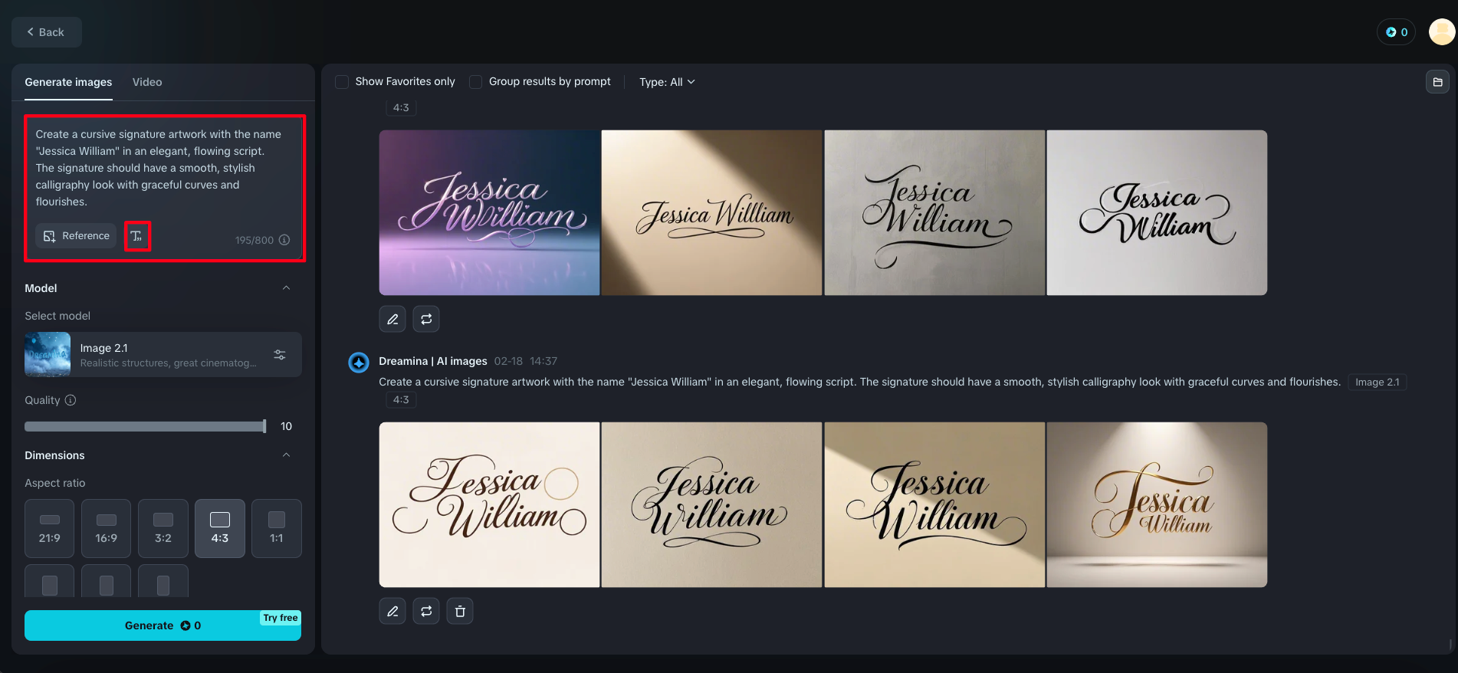Open the gold-lettered spotlight signature image
This screenshot has width=1458, height=673.
1157,504
